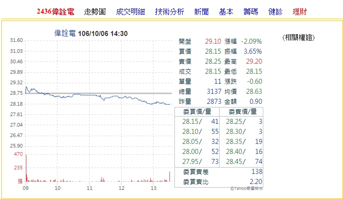Click the 31.60 price axis label
343x199 pixels.
point(16,40)
